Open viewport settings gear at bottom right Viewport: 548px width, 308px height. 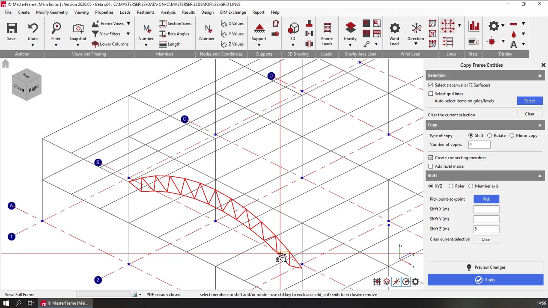(x=415, y=281)
